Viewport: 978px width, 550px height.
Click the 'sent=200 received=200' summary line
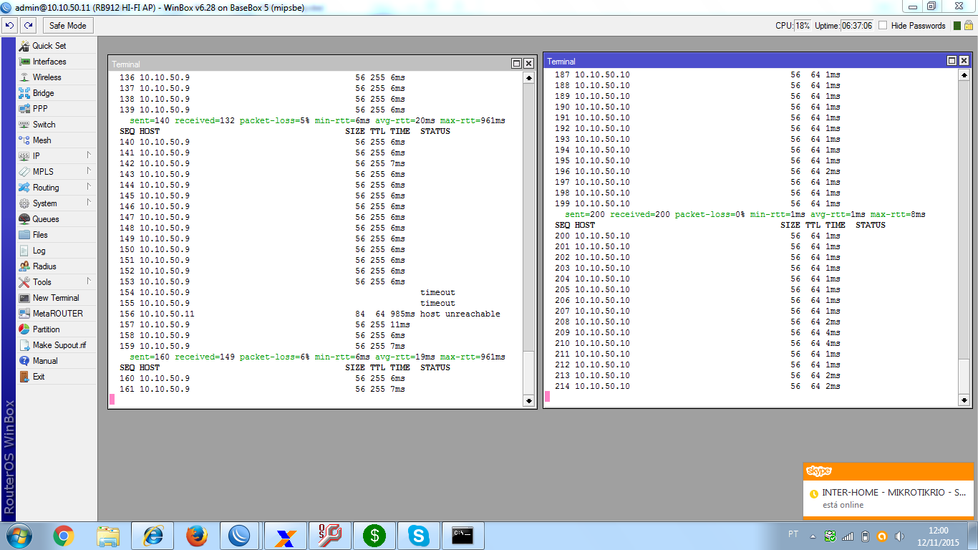point(745,214)
